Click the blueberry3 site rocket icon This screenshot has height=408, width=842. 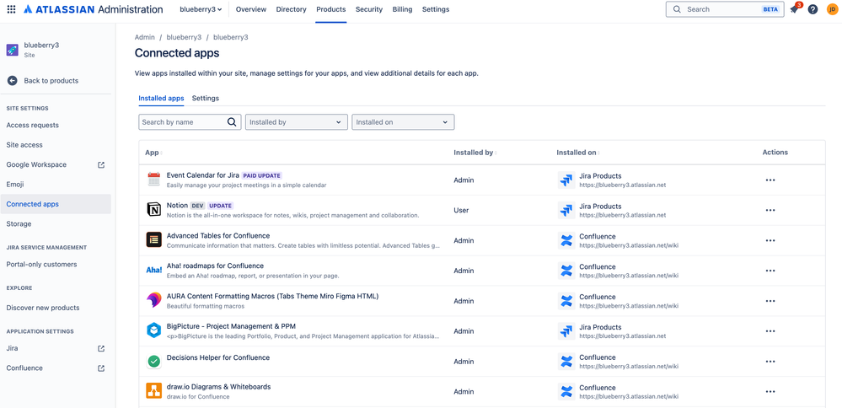coord(13,50)
